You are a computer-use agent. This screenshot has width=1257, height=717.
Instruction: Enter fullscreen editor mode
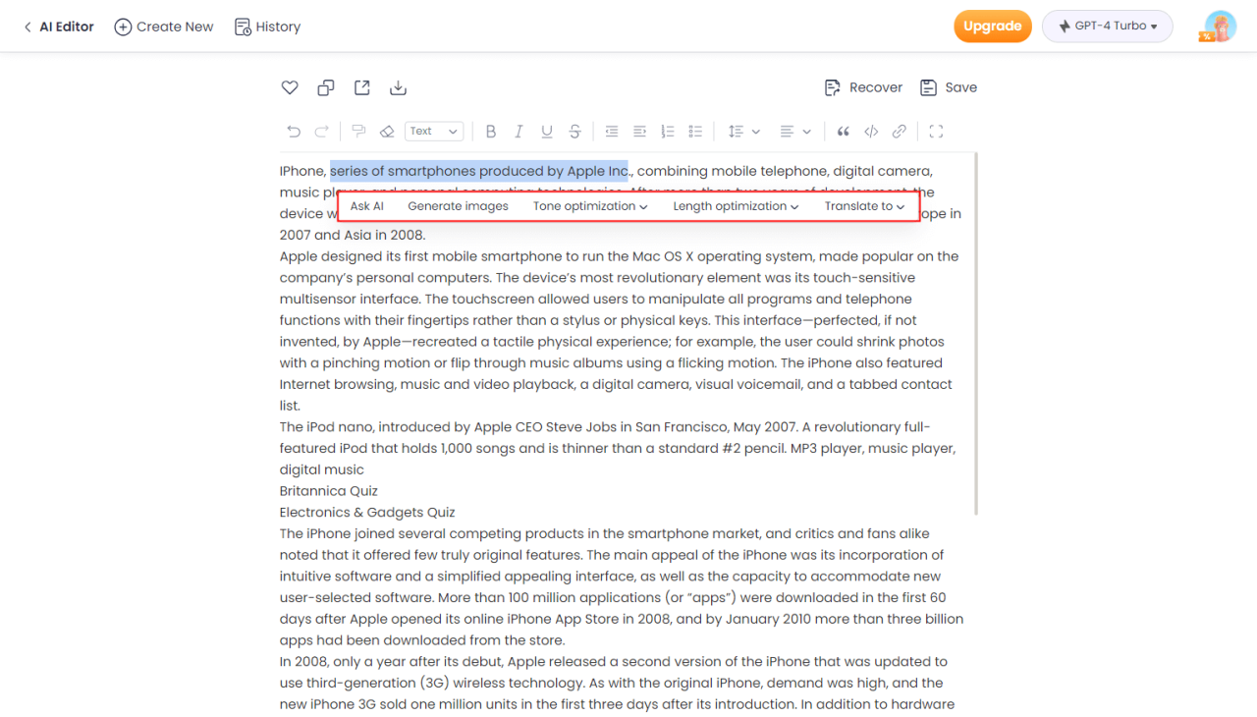[936, 132]
